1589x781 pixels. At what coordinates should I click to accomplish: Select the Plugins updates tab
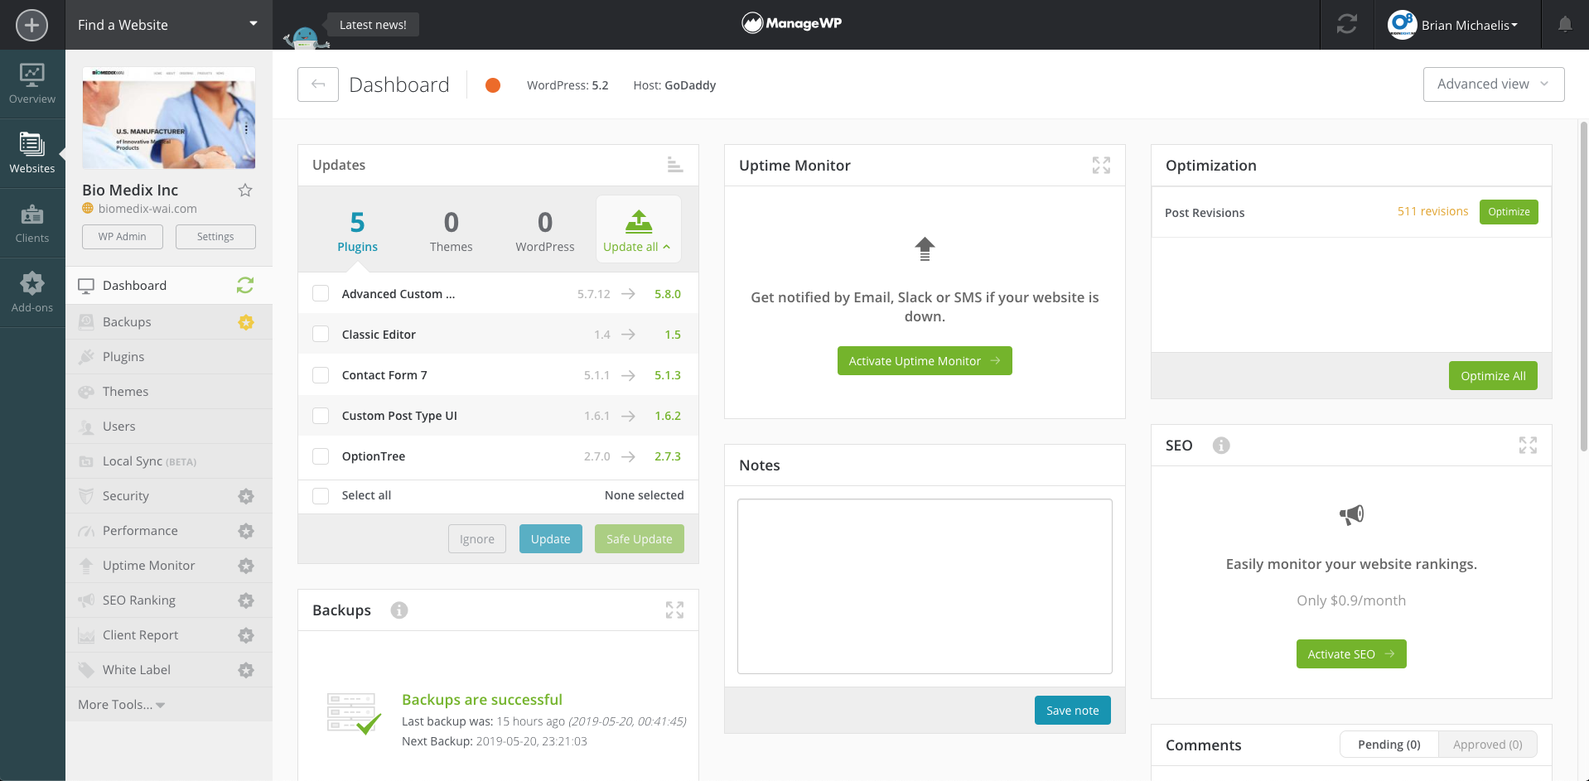pos(357,229)
